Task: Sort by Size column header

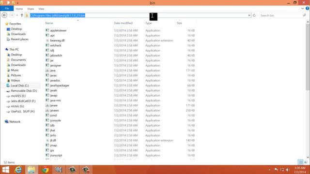Action: [x=179, y=23]
